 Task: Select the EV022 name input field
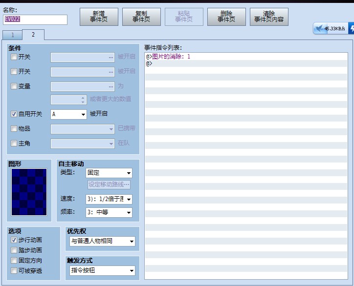[35, 20]
